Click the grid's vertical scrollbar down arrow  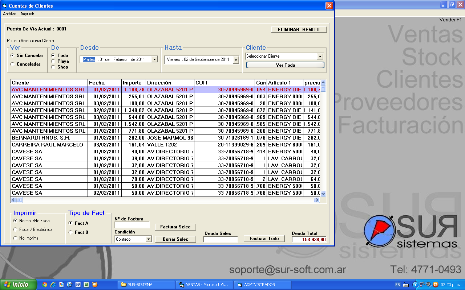pos(323,194)
